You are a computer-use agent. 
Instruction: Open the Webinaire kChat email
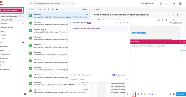(58, 91)
